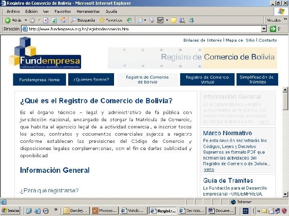Click the Marco Normativo ver» link

209,169
